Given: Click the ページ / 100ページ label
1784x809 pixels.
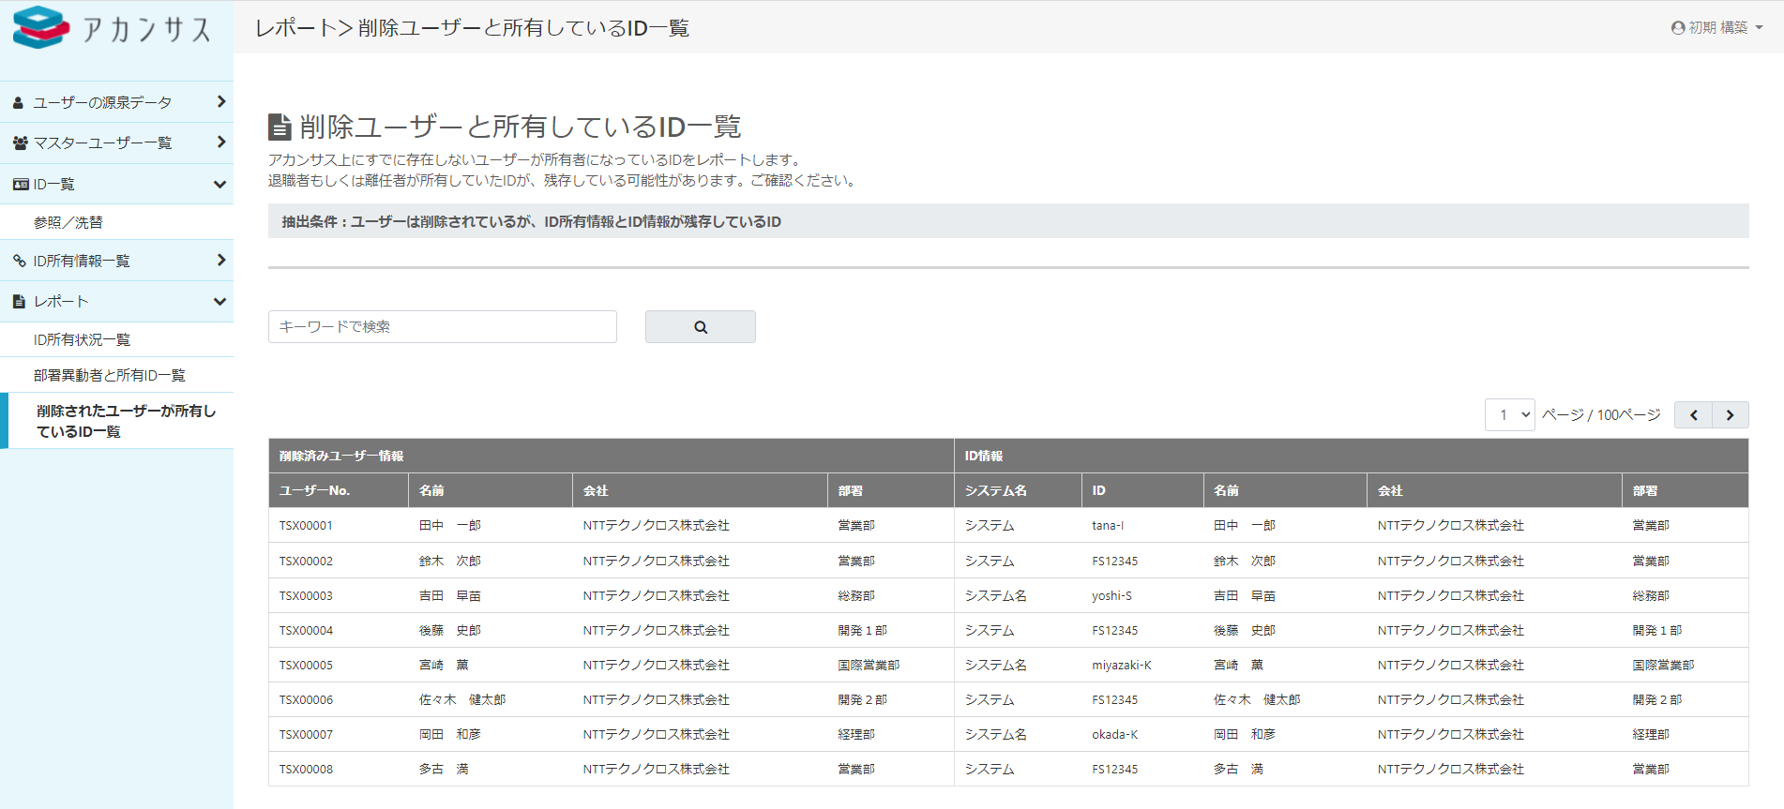Looking at the screenshot, I should (1601, 414).
